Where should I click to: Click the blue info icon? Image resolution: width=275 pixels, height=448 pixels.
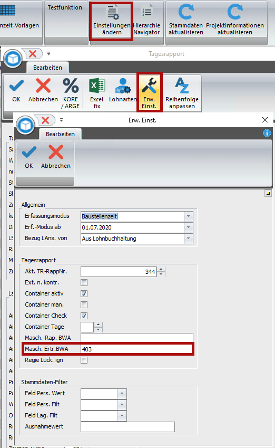267,133
